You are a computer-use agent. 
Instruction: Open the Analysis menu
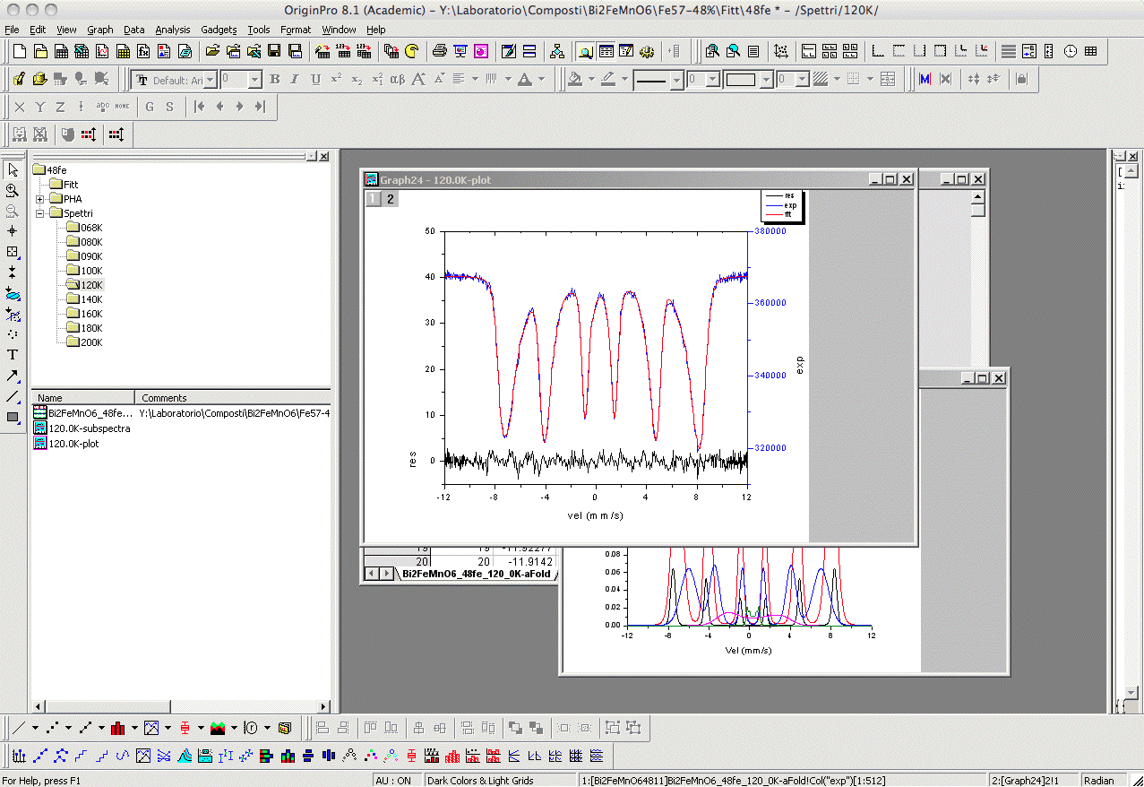(x=172, y=30)
